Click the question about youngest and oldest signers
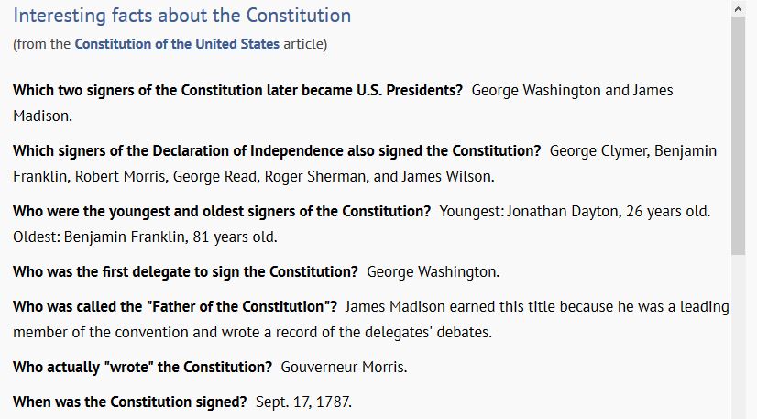The image size is (757, 419). pyautogui.click(x=222, y=212)
